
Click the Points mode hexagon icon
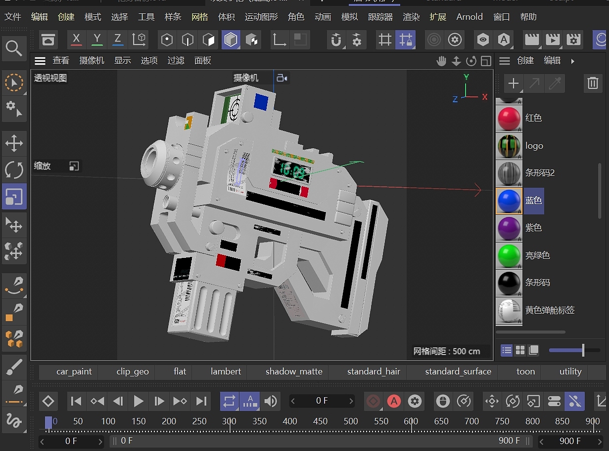167,40
